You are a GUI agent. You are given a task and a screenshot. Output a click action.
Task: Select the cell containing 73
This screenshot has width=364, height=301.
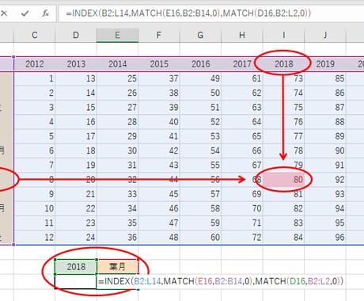pos(283,78)
